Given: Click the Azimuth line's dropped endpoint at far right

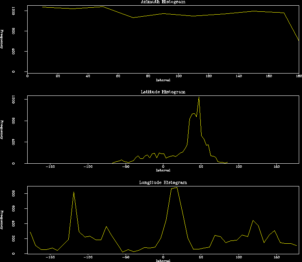Looking at the screenshot, I should (299, 40).
